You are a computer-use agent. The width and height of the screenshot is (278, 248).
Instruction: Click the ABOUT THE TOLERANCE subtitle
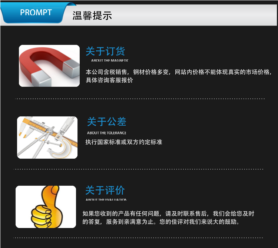tap(106, 133)
